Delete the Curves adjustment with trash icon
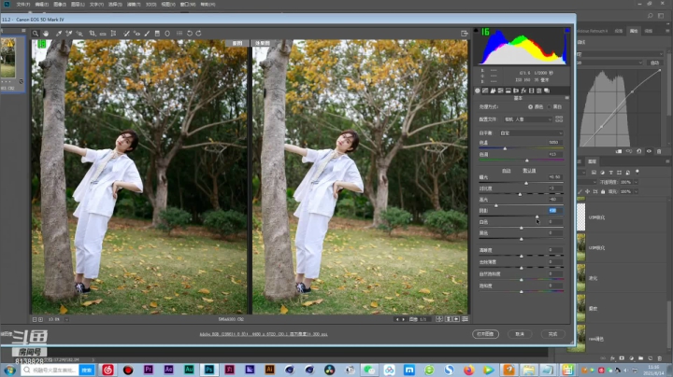 tap(659, 151)
